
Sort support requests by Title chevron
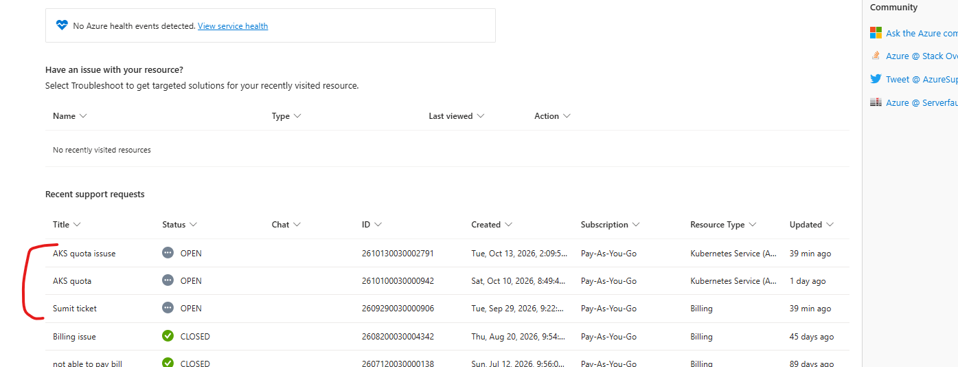point(77,225)
